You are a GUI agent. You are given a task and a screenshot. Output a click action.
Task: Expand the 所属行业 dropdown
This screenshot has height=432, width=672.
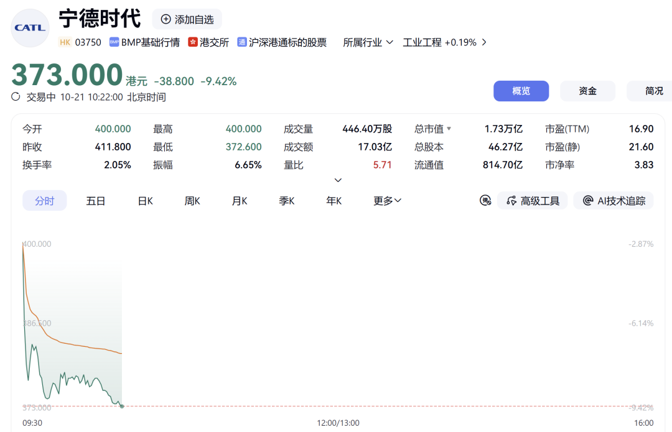pos(368,42)
